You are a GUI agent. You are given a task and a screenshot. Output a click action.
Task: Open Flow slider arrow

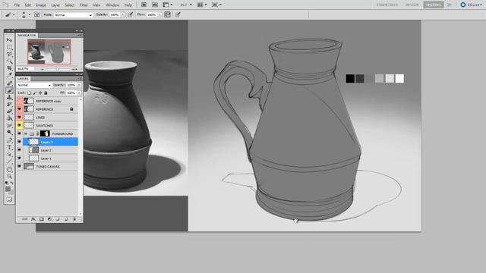click(x=159, y=14)
